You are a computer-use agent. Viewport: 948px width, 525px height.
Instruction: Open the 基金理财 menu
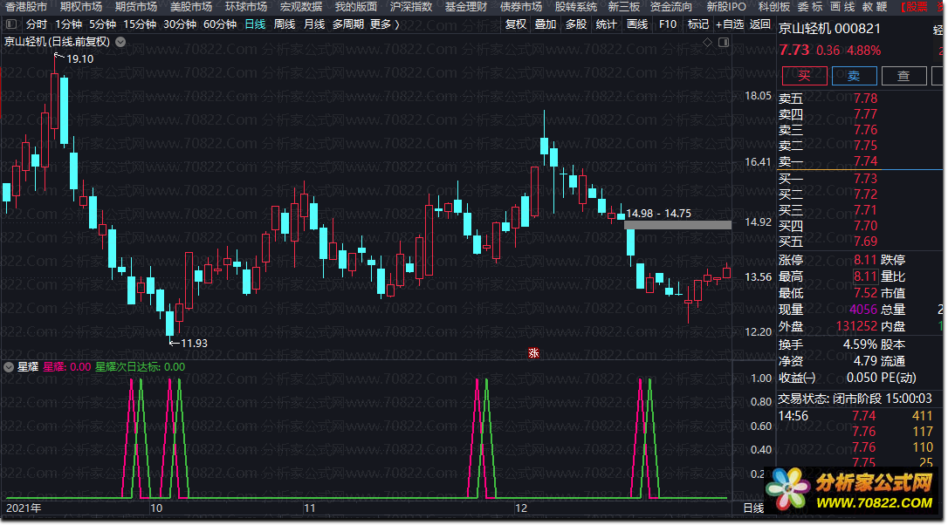[x=466, y=7]
